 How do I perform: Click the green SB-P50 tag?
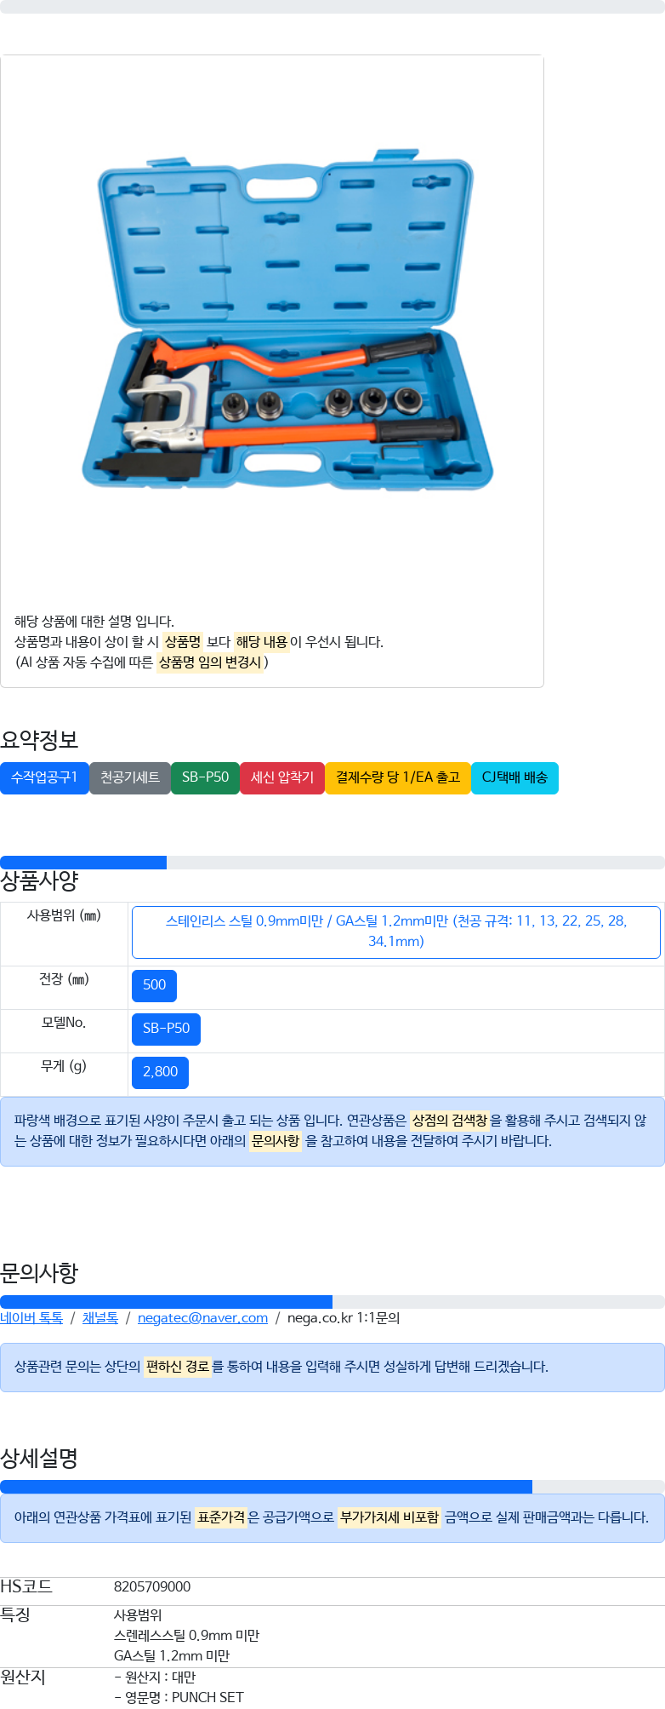tap(205, 777)
